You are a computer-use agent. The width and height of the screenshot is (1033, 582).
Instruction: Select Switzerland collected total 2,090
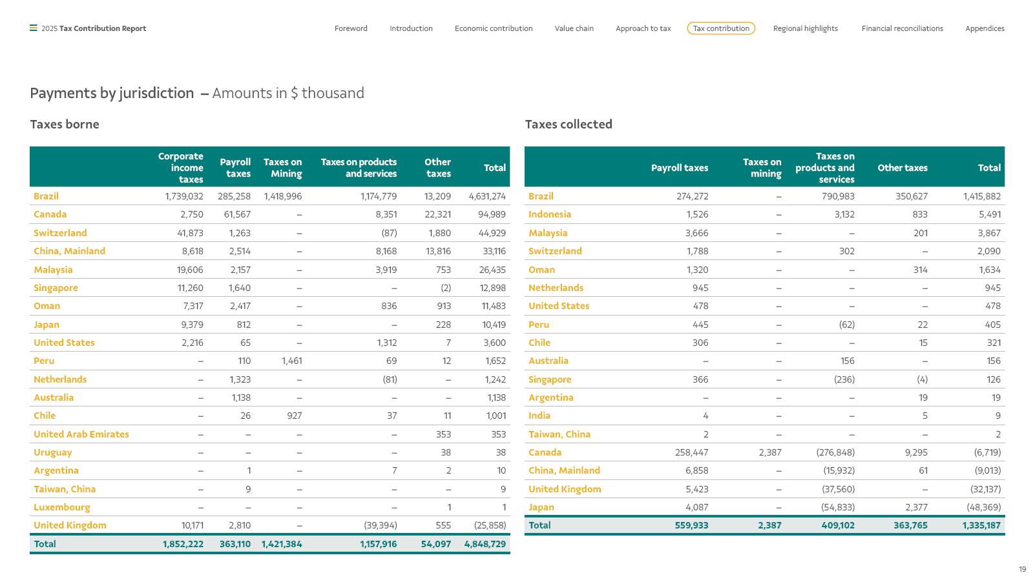(989, 251)
